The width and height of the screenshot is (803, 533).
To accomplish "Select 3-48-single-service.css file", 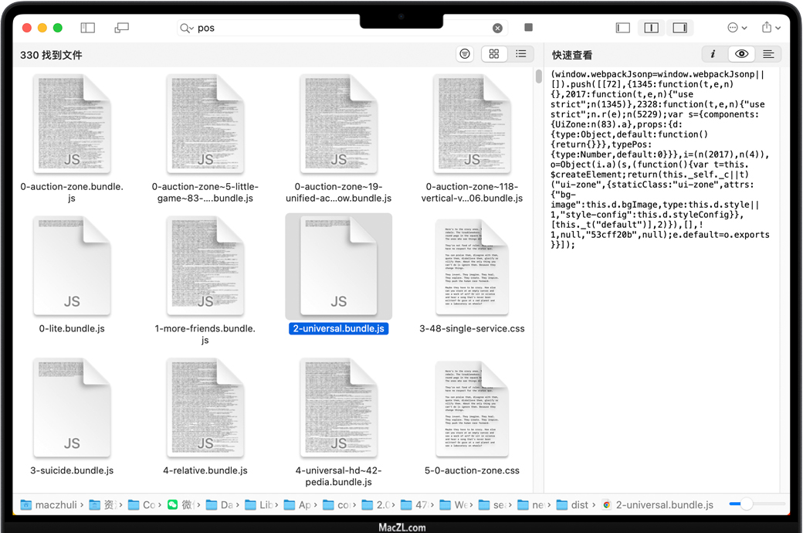I will tap(472, 267).
